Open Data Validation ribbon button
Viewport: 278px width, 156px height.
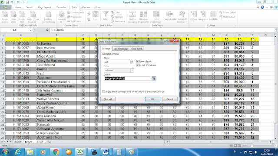click(x=156, y=17)
